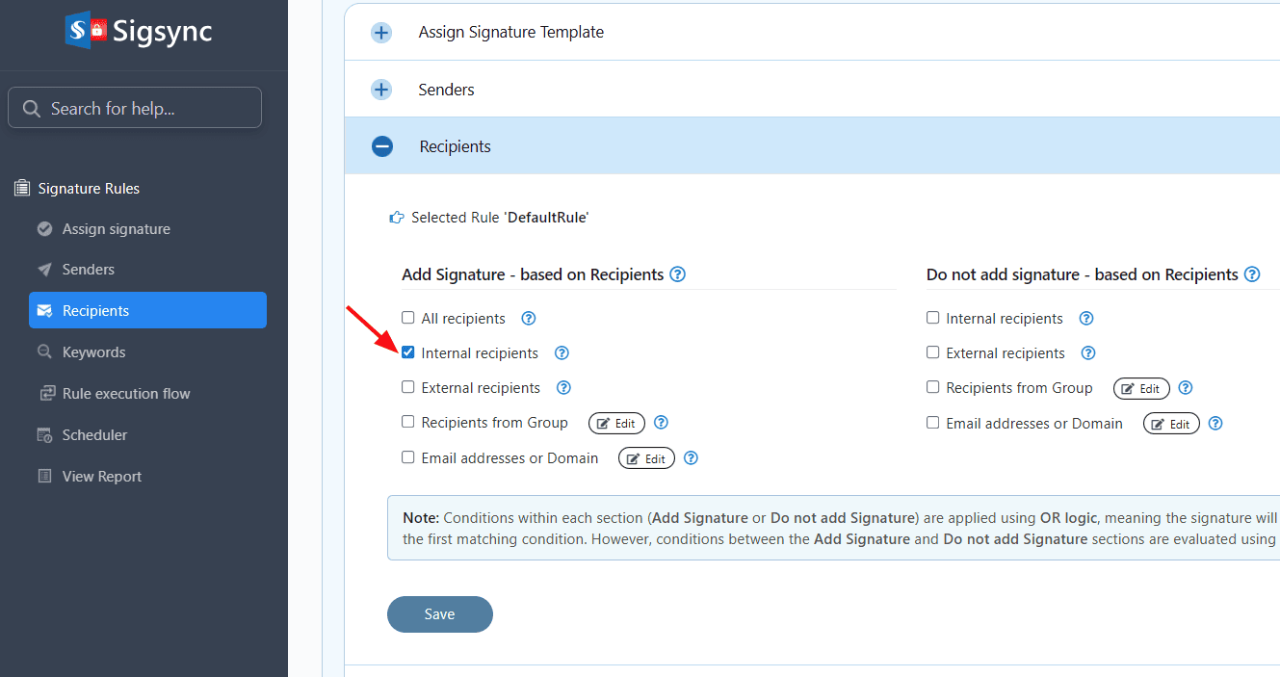Expand the Assign Signature Template section
Viewport: 1280px width, 677px height.
[382, 33]
